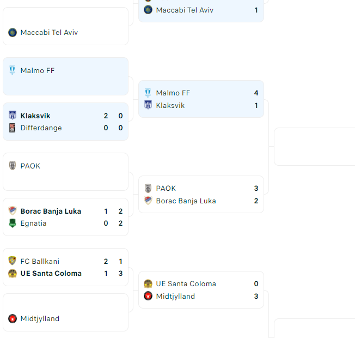Click Maccabi Tel Aviv name in bye card
Screen dimensions: 355x338
pyautogui.click(x=49, y=32)
